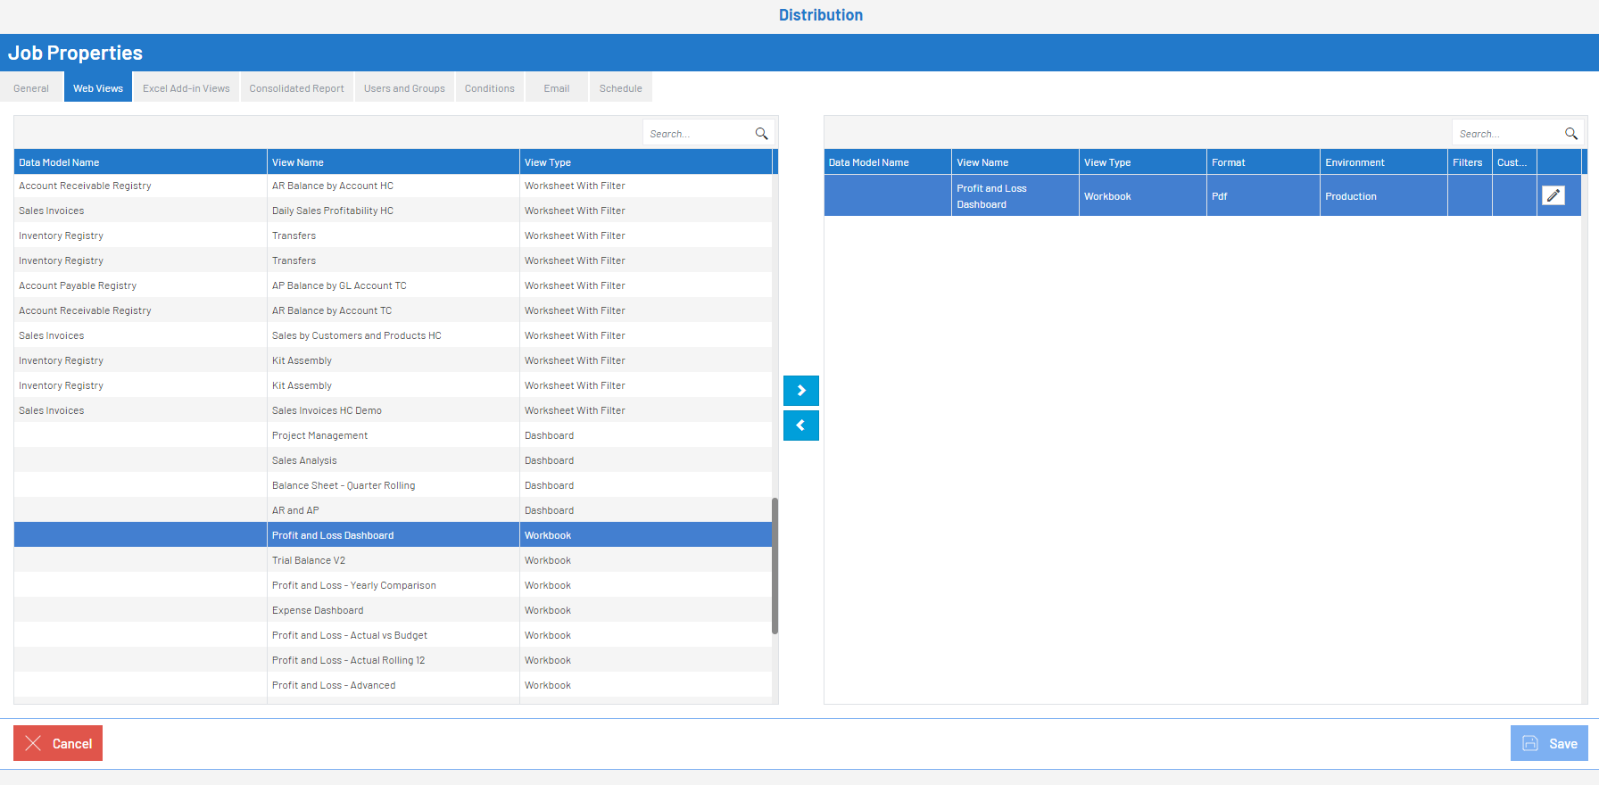1599x785 pixels.
Task: Sort by View Name column in left table
Action: pos(298,162)
